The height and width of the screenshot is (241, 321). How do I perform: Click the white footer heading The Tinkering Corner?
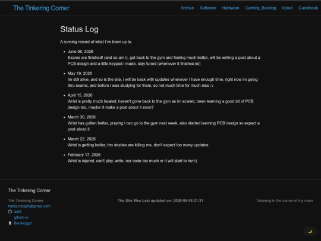click(x=29, y=190)
